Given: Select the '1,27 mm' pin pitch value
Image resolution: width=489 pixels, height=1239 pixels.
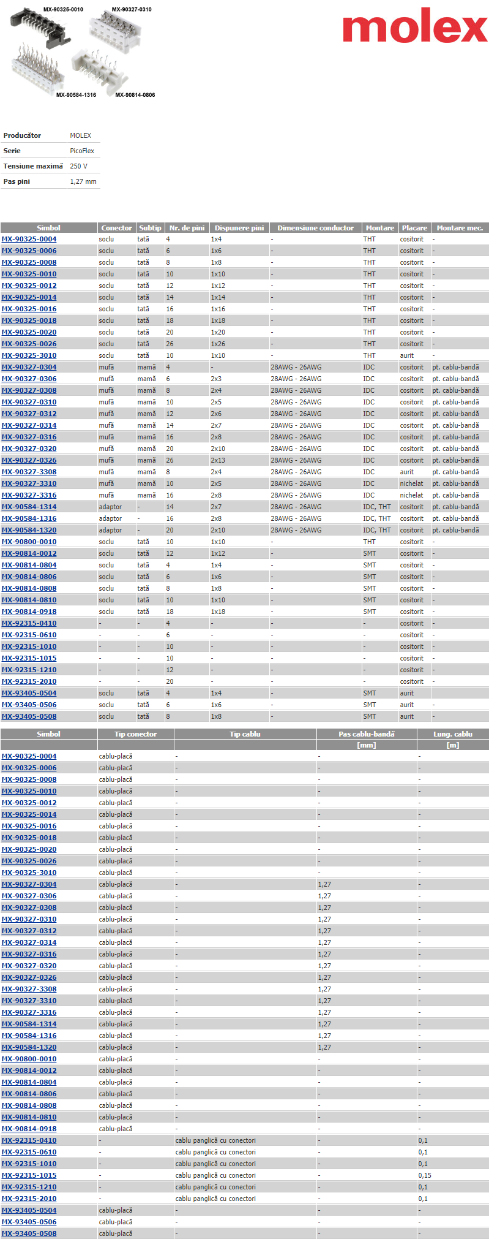Looking at the screenshot, I should [83, 181].
